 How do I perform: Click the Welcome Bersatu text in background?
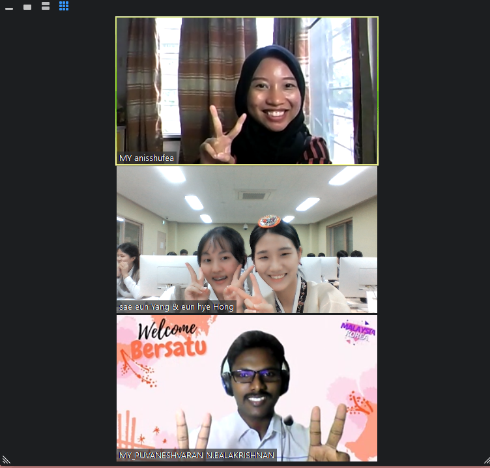168,339
